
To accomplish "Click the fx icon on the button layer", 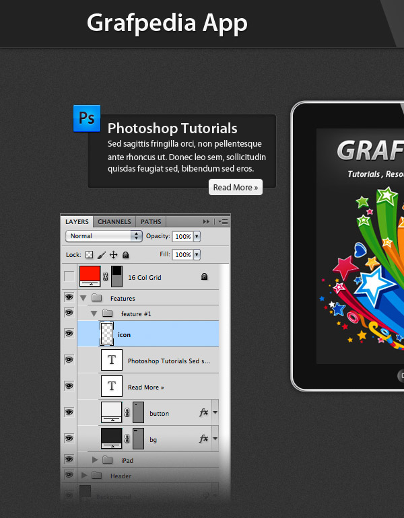I will coord(203,412).
